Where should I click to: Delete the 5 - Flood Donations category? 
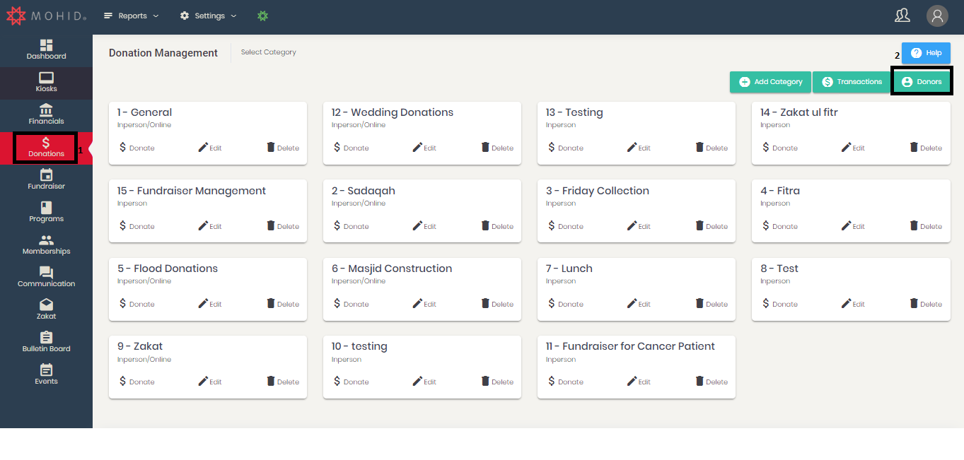[x=283, y=304]
